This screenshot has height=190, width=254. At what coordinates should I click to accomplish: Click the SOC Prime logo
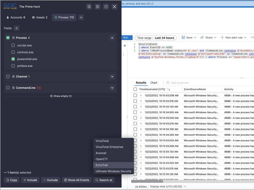[10, 6]
